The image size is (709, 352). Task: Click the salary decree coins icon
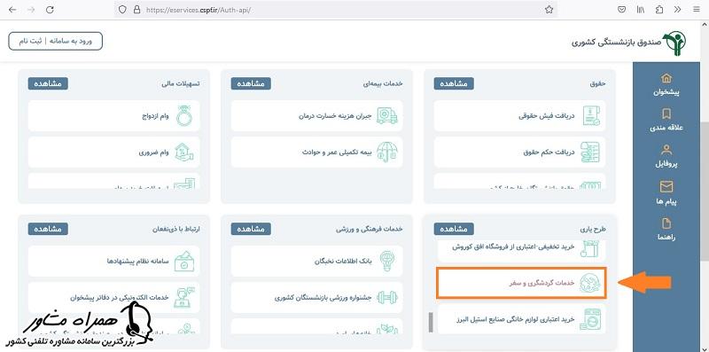pyautogui.click(x=590, y=153)
